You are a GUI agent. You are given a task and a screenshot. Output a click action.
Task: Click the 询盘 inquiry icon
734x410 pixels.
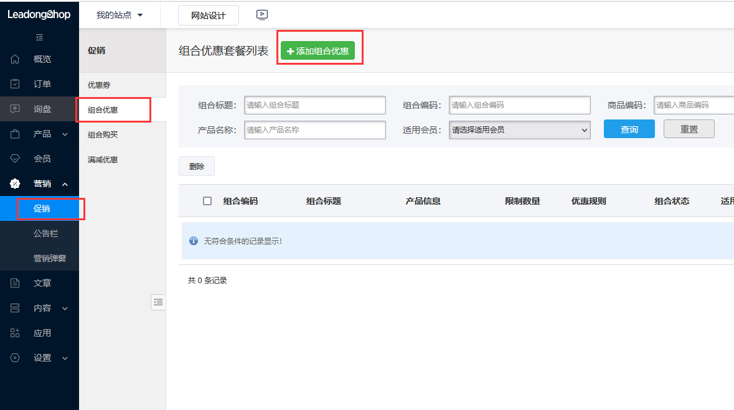pyautogui.click(x=16, y=109)
